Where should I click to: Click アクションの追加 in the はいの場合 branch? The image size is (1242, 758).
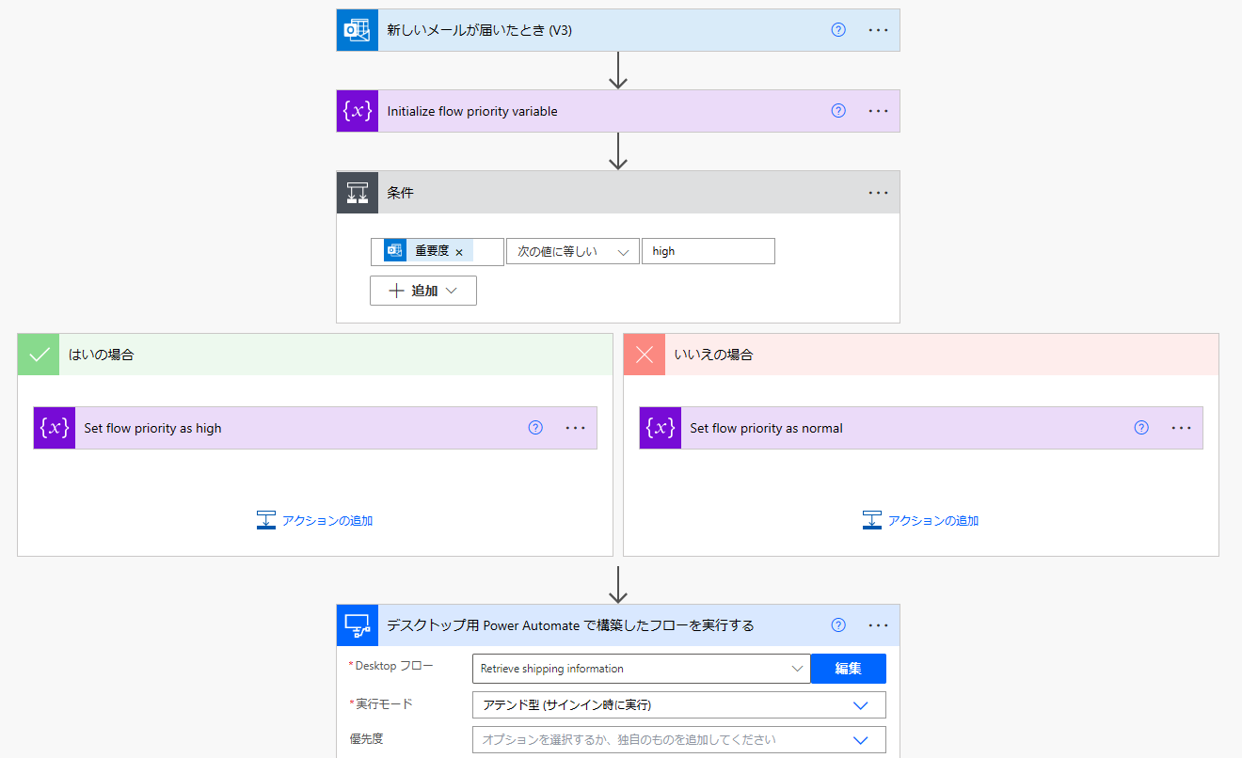coord(315,520)
